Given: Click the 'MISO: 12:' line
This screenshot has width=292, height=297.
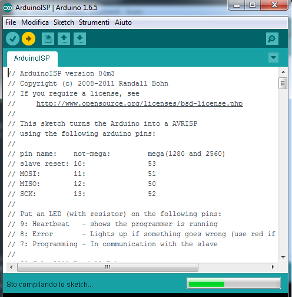Looking at the screenshot, I should [82, 184].
